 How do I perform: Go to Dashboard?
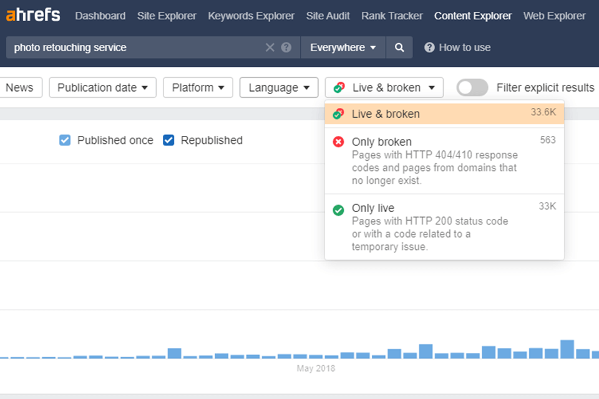coord(100,16)
